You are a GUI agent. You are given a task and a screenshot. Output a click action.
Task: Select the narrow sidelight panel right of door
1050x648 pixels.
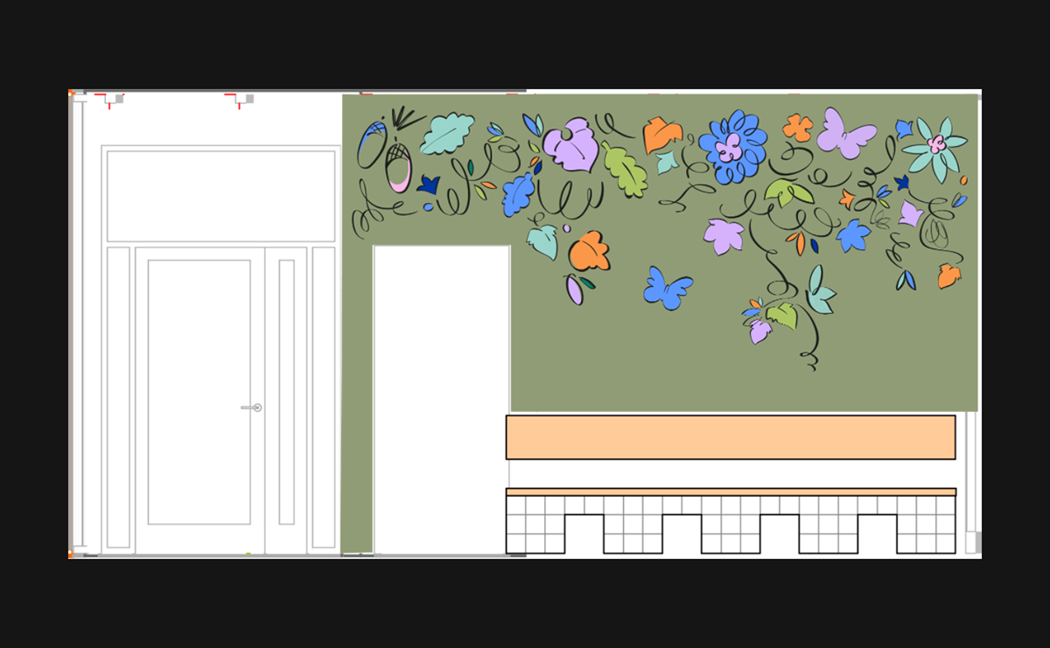click(286, 391)
